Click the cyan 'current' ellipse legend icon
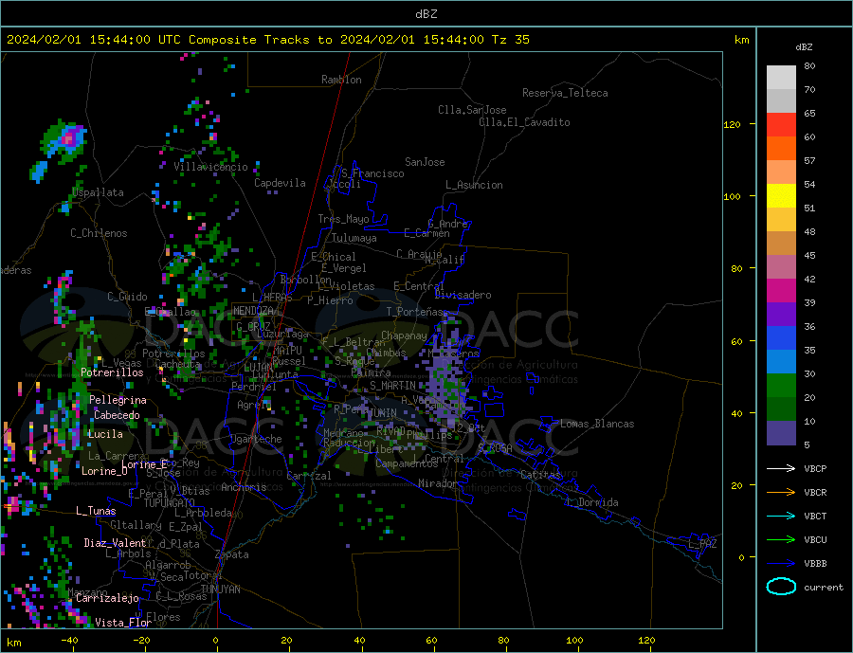This screenshot has width=853, height=653. [781, 587]
